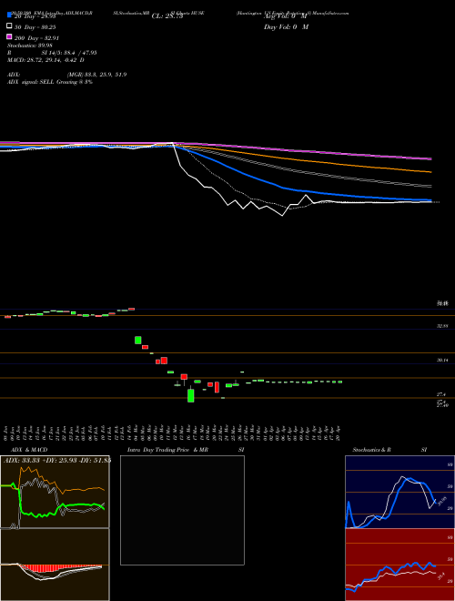Image resolution: width=455 pixels, height=601 pixels.
Task: Click the 'ADX: 33.33 +DY: 25.93 -DY: 51.85' header
Action: pos(57,460)
